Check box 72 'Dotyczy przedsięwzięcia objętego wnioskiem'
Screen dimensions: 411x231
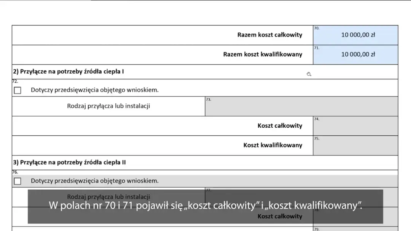(x=18, y=90)
